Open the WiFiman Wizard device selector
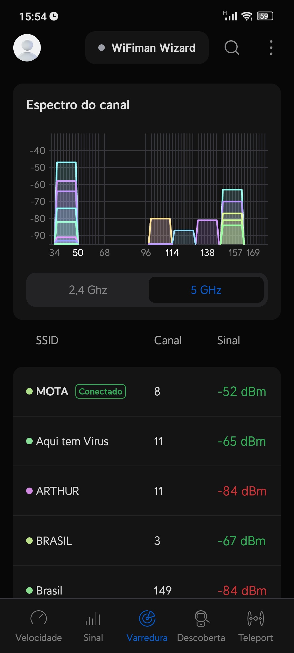Viewport: 294px width, 653px height. [x=147, y=48]
